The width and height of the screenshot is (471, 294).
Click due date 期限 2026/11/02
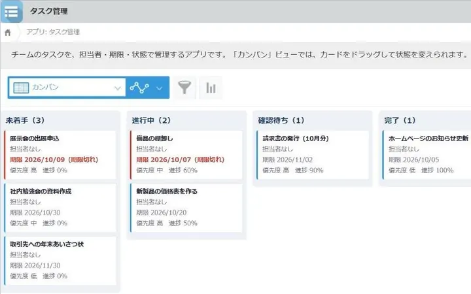click(x=287, y=159)
